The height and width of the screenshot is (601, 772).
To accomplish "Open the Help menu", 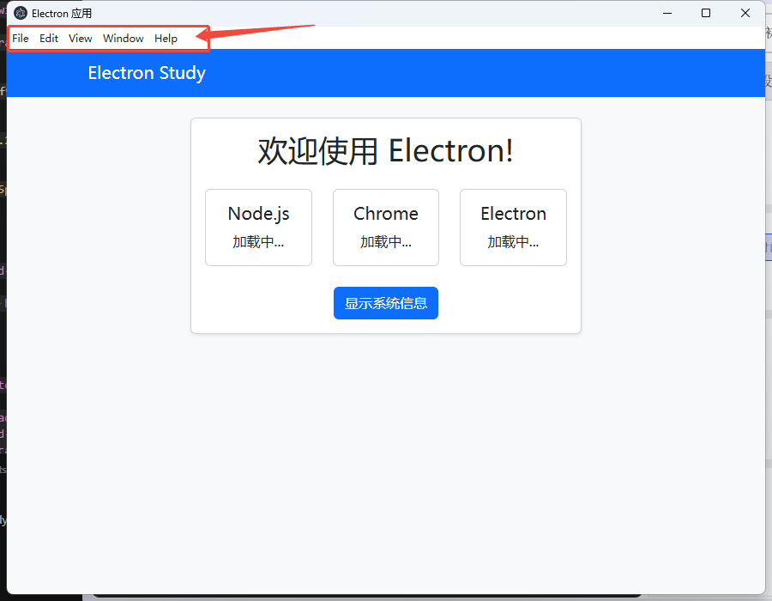I will [166, 39].
